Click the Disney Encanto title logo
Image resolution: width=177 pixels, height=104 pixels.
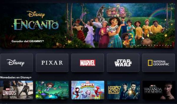(36, 21)
